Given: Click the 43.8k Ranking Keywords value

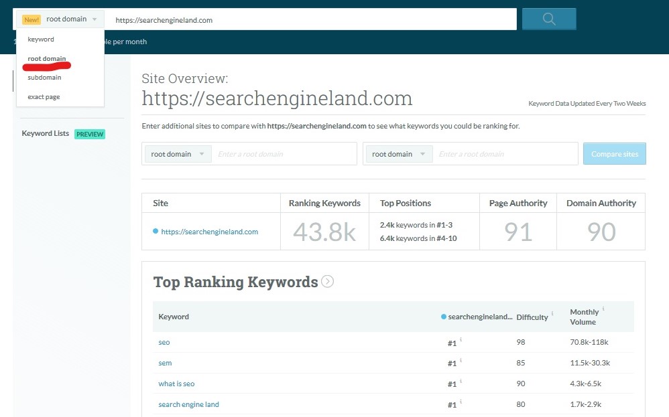Looking at the screenshot, I should pyautogui.click(x=324, y=232).
